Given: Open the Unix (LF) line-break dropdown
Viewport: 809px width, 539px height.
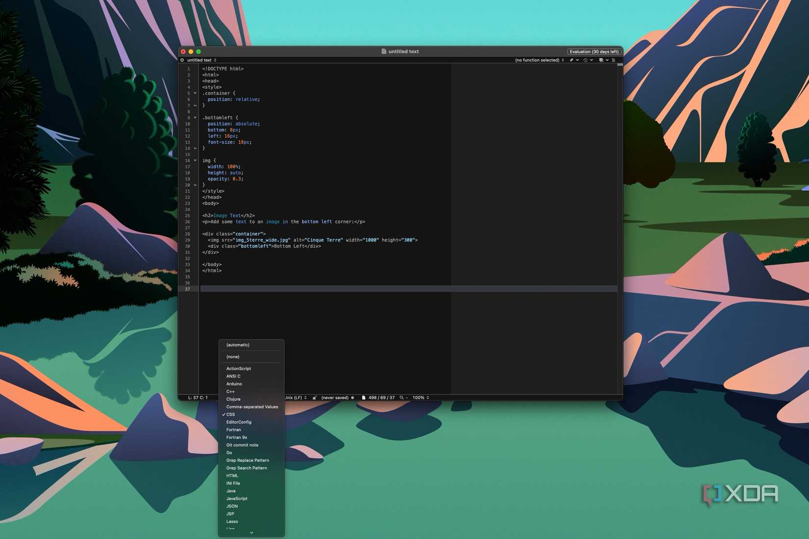Looking at the screenshot, I should point(296,398).
